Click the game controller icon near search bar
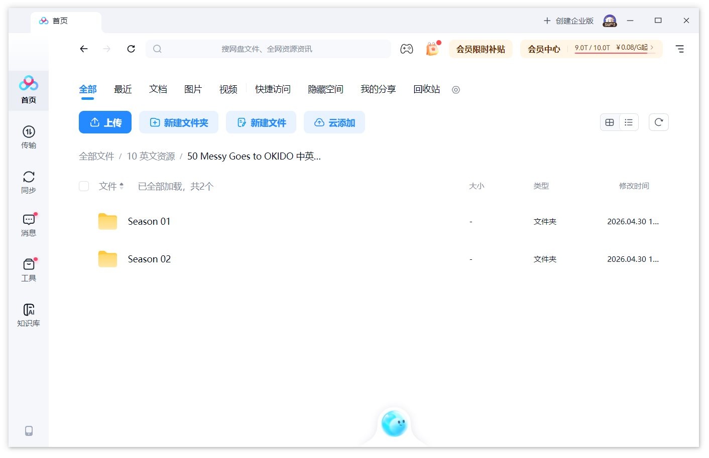This screenshot has width=709, height=458. [407, 49]
